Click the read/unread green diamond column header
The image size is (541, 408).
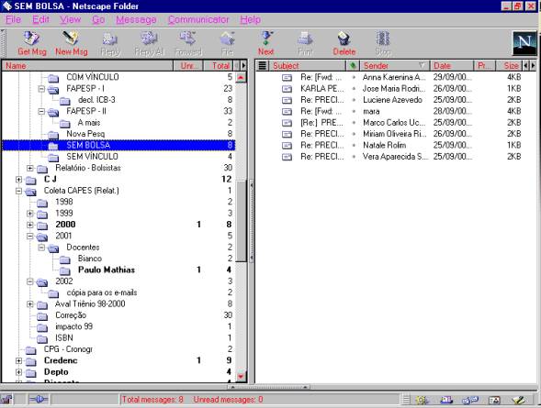pos(353,65)
